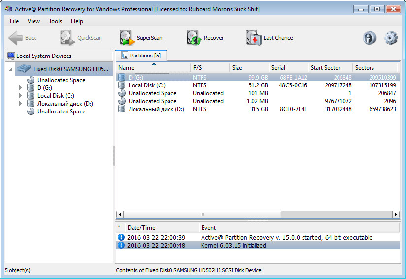
Task: Select Local Disk (C:) partition row name
Action: click(147, 85)
